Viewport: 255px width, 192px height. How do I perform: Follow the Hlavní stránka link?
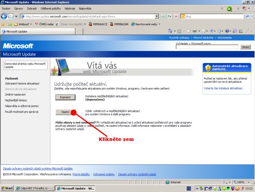[203, 38]
